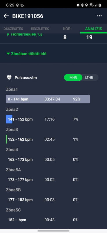Select the MHR zone mode

point(73,77)
